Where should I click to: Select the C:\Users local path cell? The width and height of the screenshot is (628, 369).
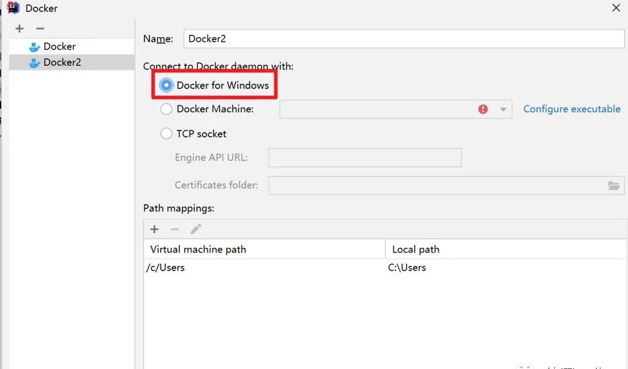[x=506, y=268]
